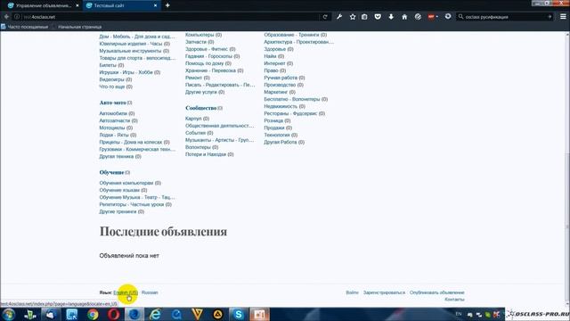570x321 pixels.
Task: Switch site language to English (US)
Action: click(126, 292)
